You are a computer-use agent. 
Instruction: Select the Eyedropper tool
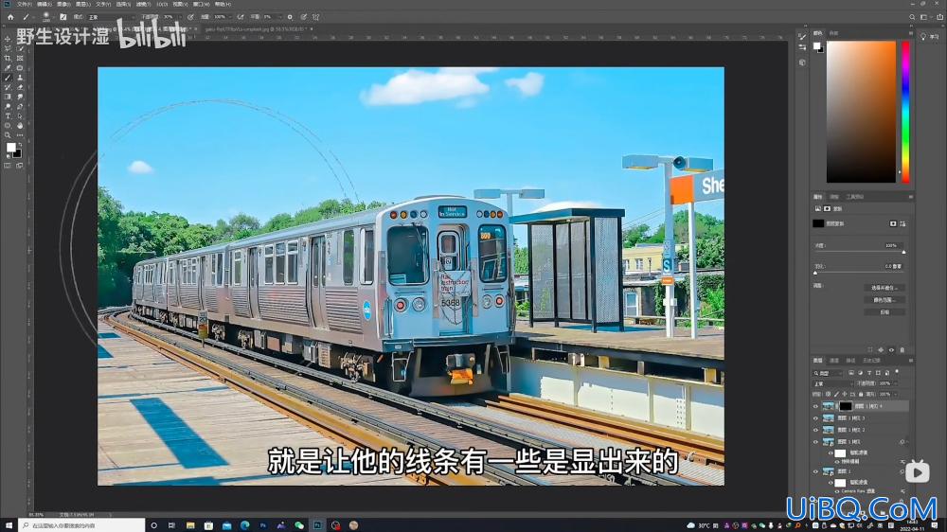(x=8, y=67)
